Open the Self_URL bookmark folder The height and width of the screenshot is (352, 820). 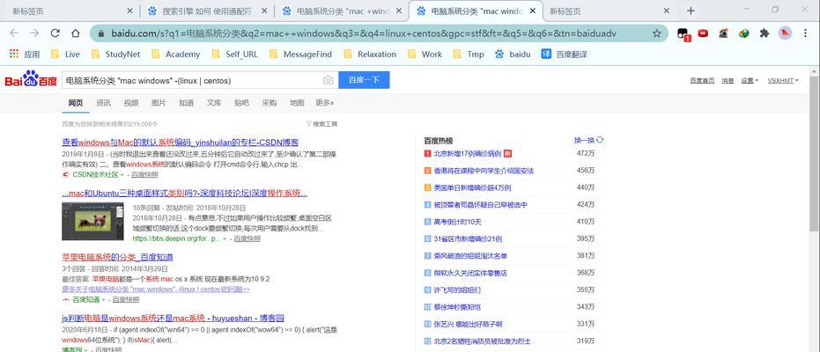235,54
